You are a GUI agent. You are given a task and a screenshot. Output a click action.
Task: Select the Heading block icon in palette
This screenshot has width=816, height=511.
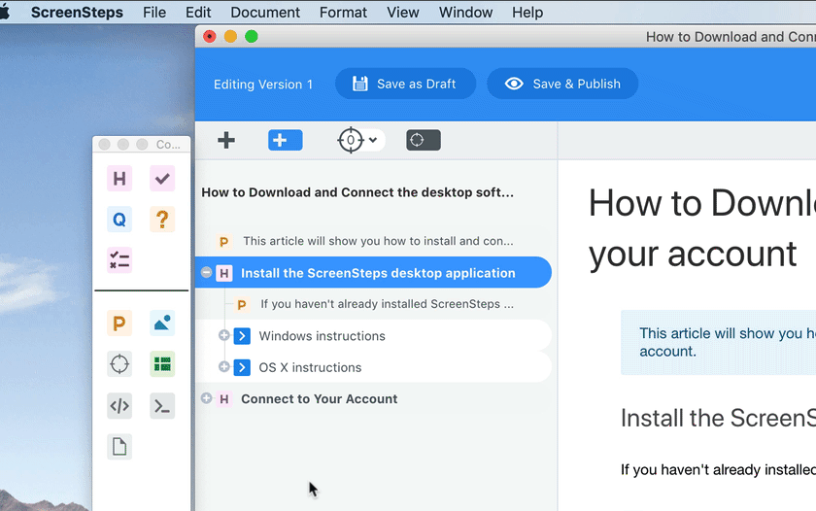click(119, 179)
